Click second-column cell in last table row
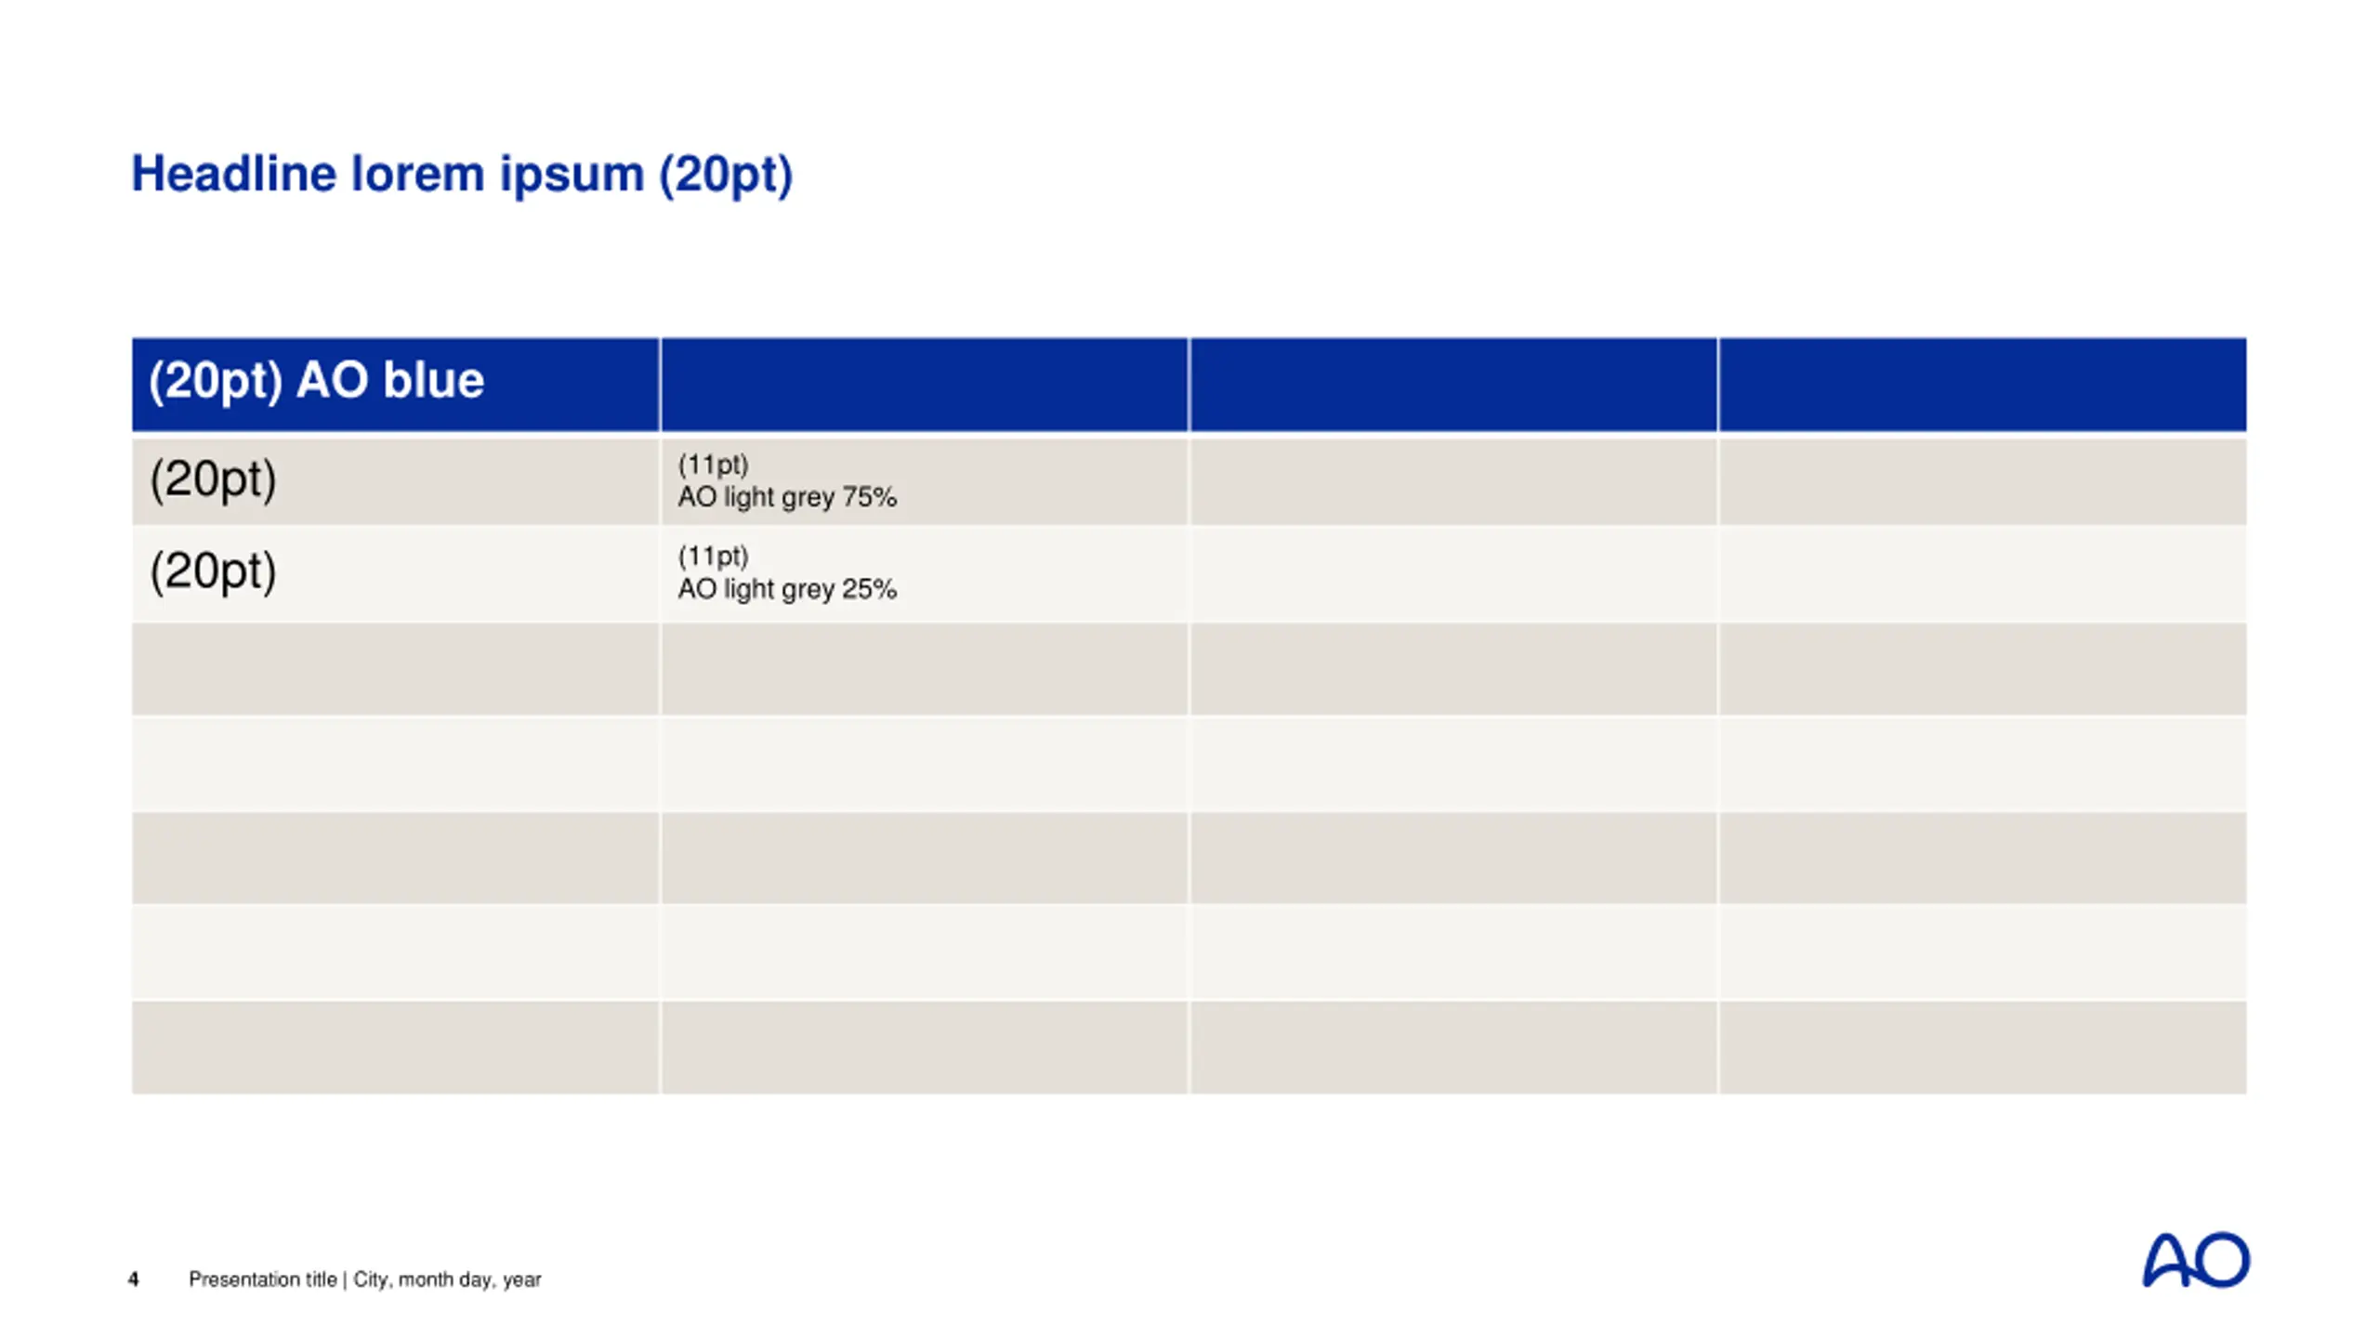The height and width of the screenshot is (1338, 2379). pos(925,1047)
